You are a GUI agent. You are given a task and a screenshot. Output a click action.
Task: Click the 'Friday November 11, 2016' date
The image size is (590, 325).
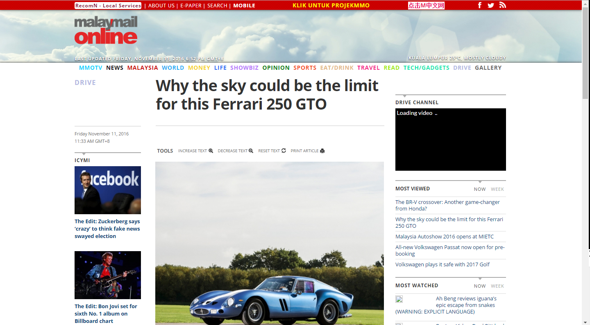click(x=102, y=134)
